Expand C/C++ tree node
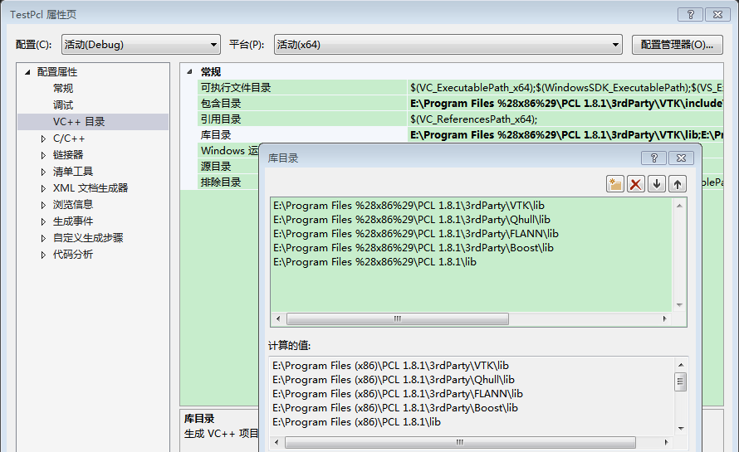Viewport: 739px width, 452px height. (43, 139)
